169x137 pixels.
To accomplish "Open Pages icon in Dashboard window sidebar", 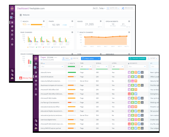I will click(x=12, y=26).
